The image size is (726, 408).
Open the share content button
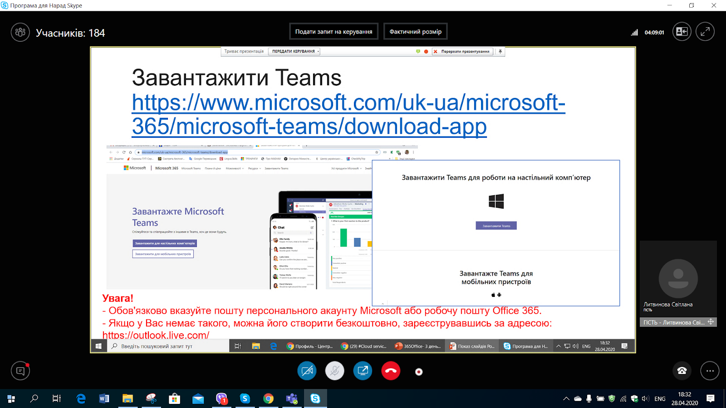[x=363, y=371]
